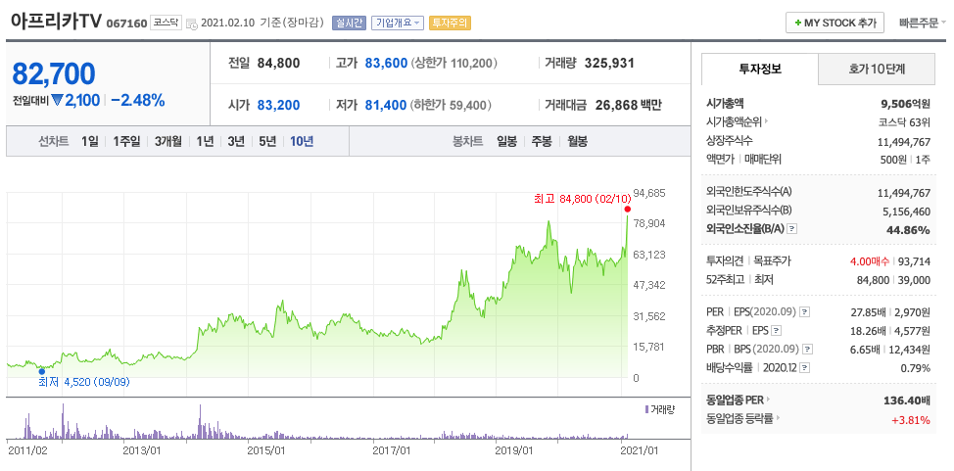Click the 코스닥 63위 rank value
954x471 pixels.
coord(905,122)
